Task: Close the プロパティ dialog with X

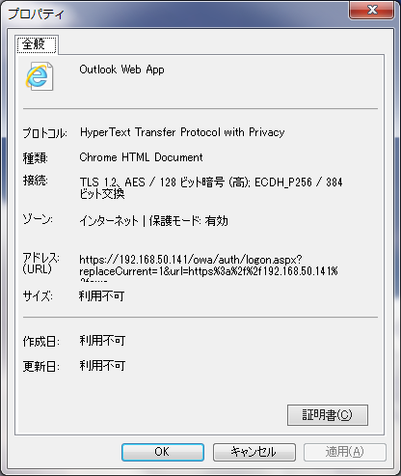Action: click(371, 10)
